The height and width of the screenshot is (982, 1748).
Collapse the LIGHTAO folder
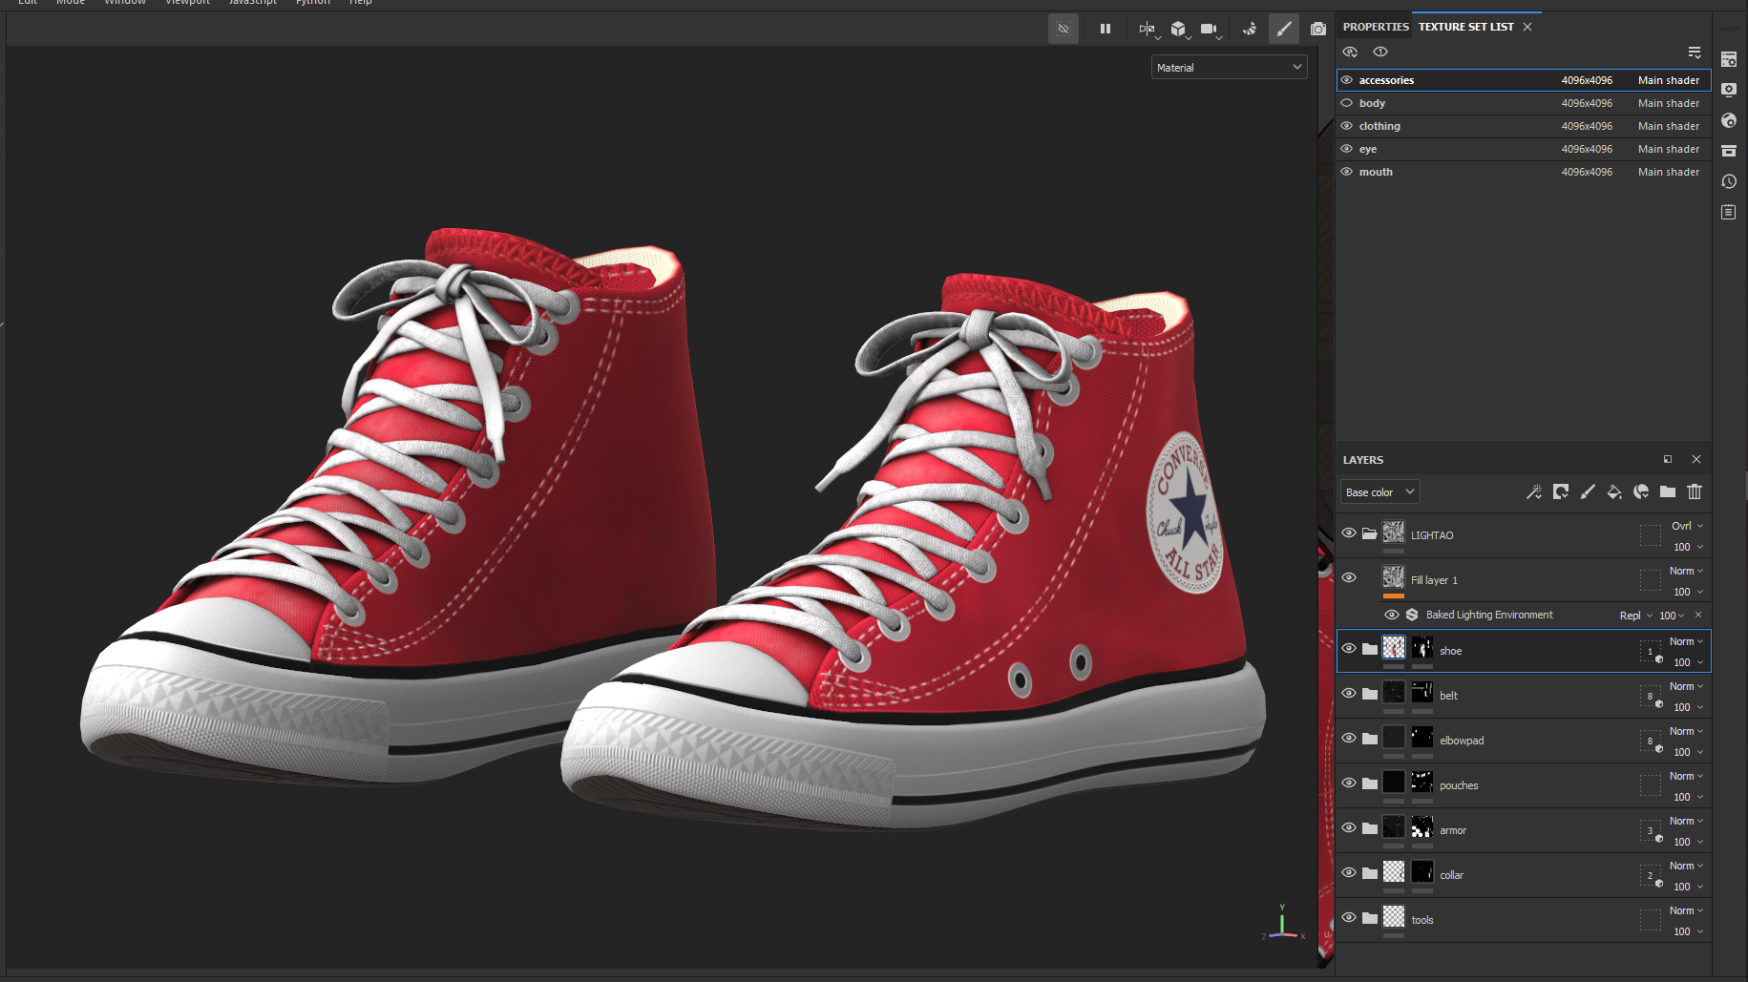(x=1369, y=534)
